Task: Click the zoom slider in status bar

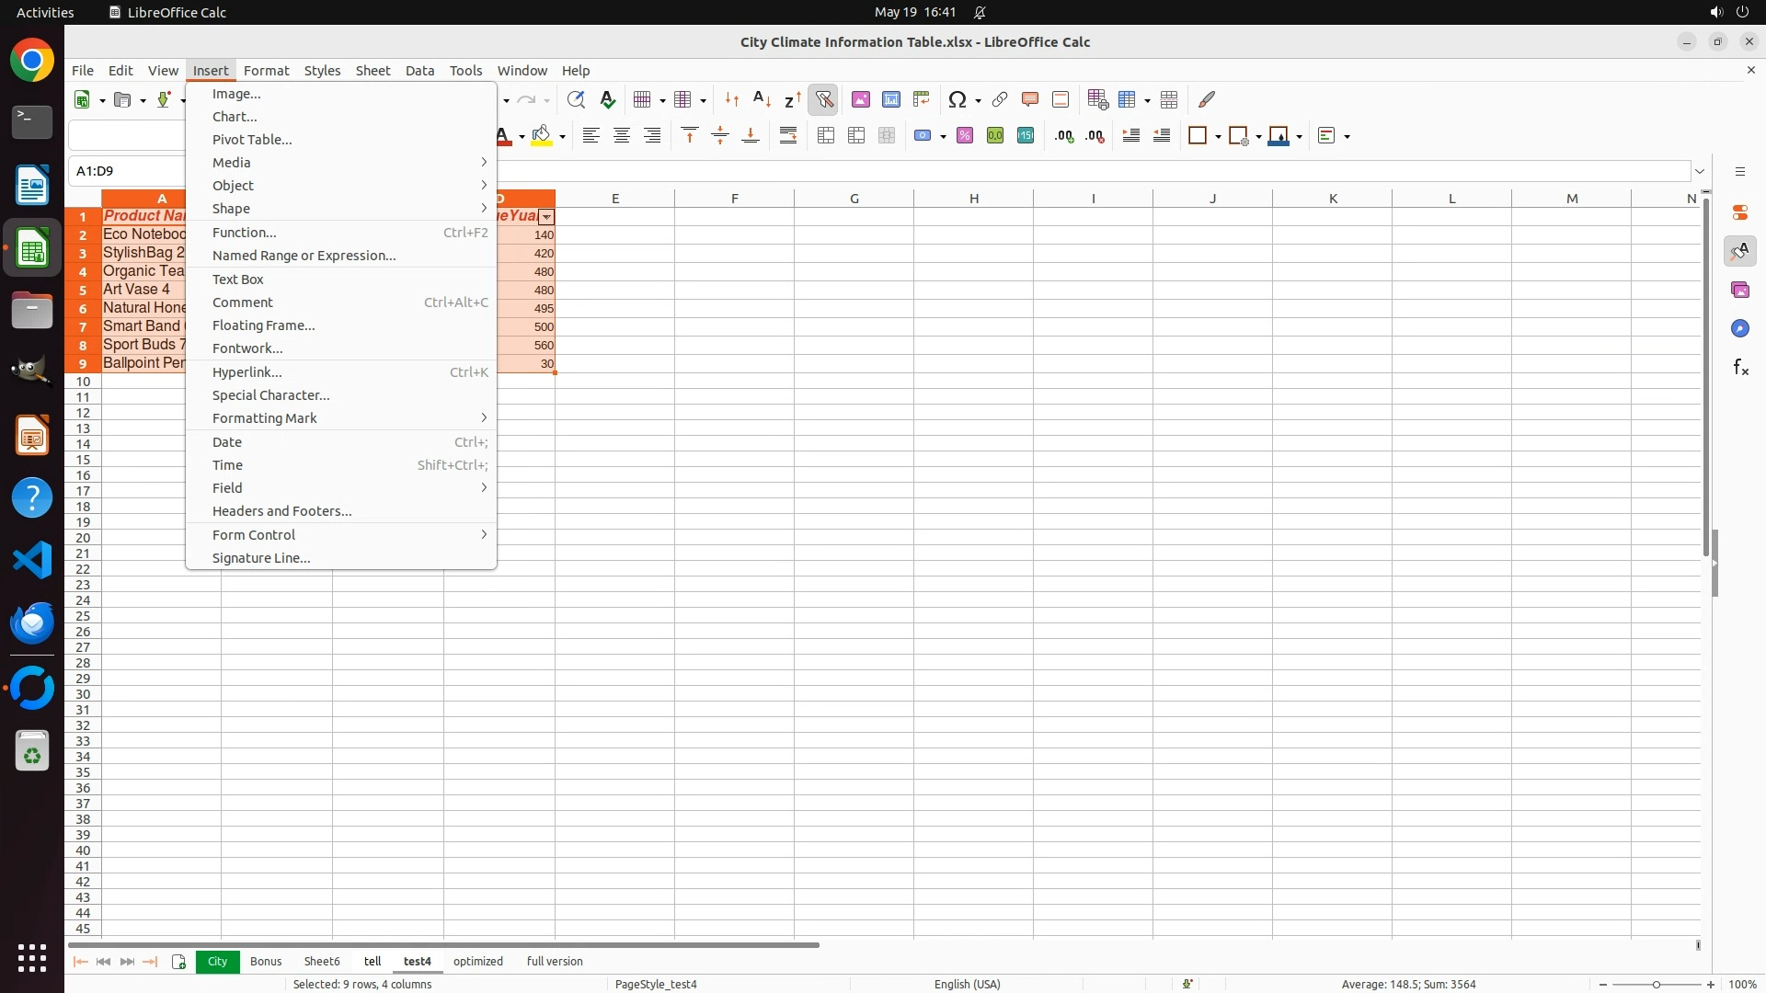Action: coord(1656,984)
